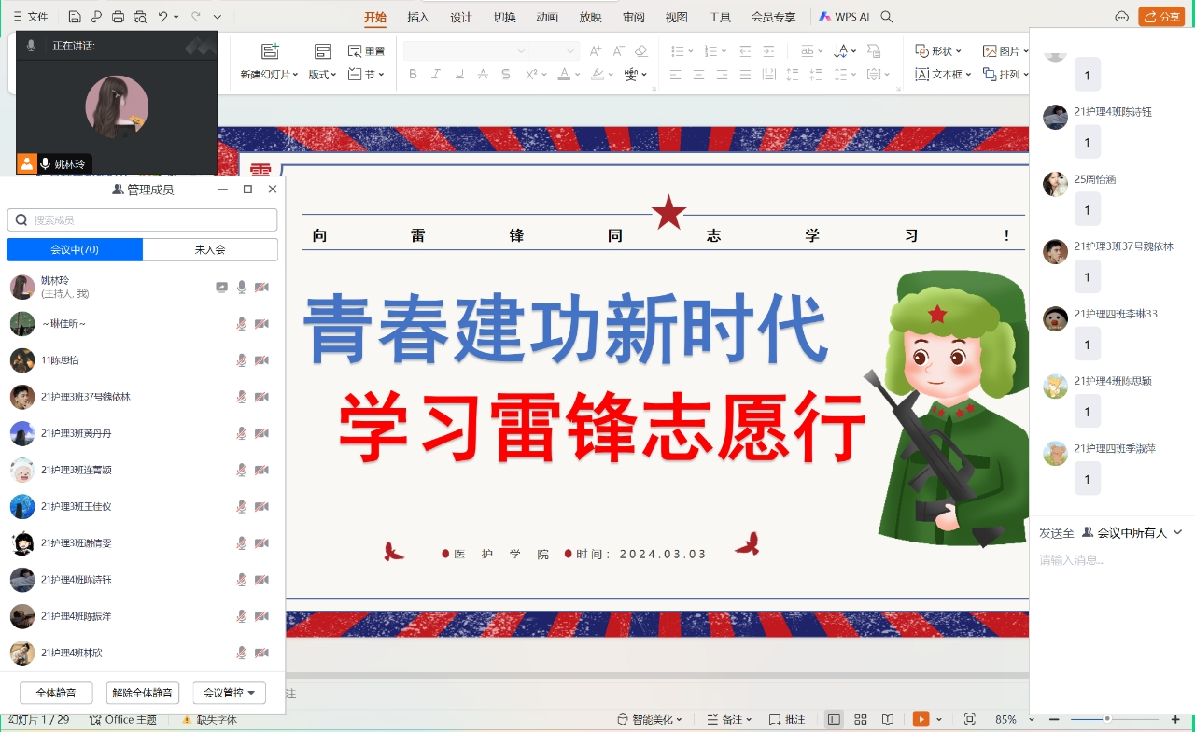Open the 会议管控 dropdown

229,693
